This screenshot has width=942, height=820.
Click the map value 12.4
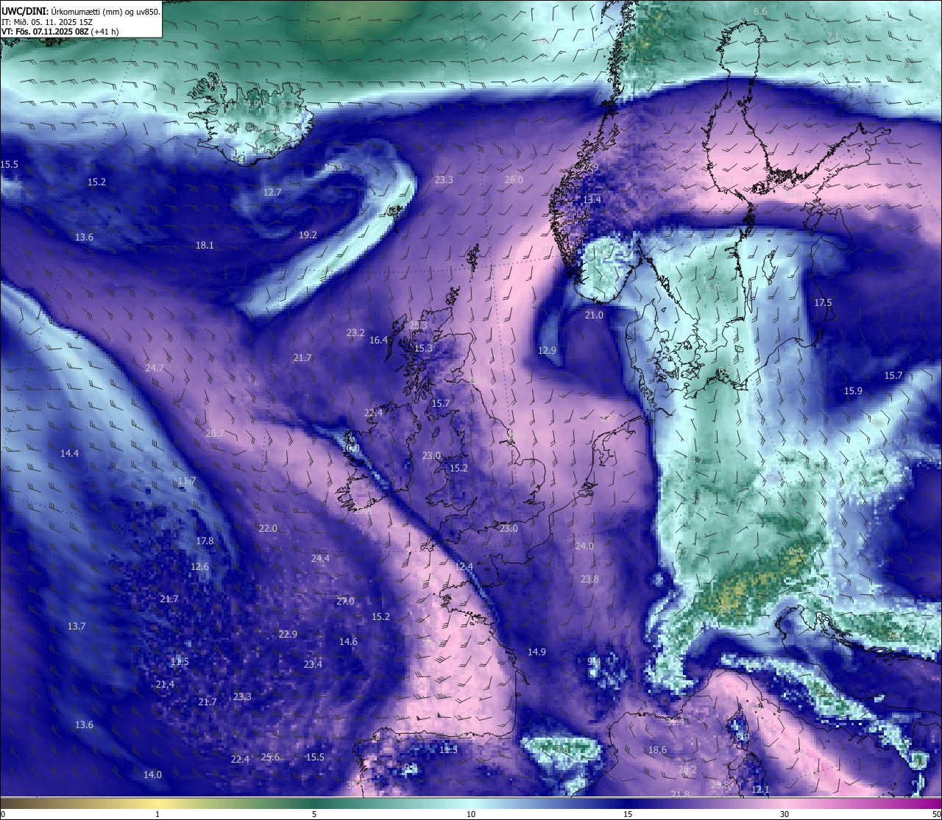[x=464, y=566]
